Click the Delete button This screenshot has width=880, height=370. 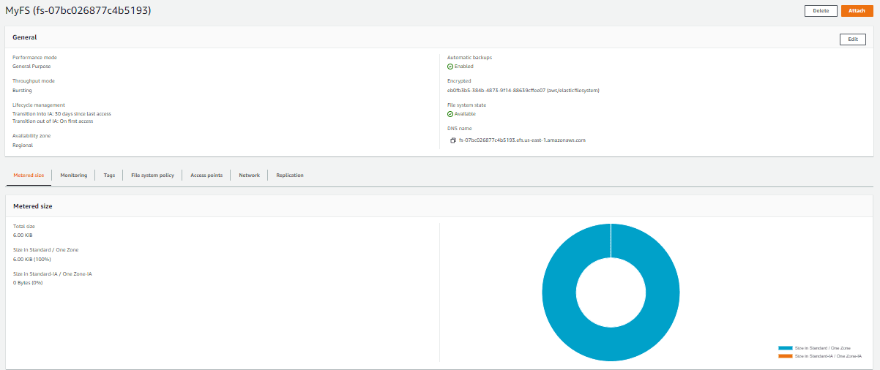click(x=821, y=11)
